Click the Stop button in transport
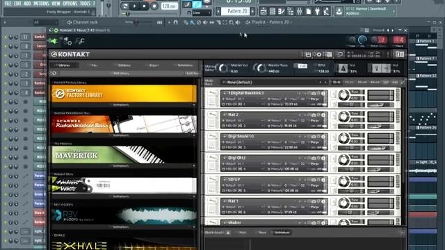Viewport: 445px width, 250px height. click(x=144, y=6)
